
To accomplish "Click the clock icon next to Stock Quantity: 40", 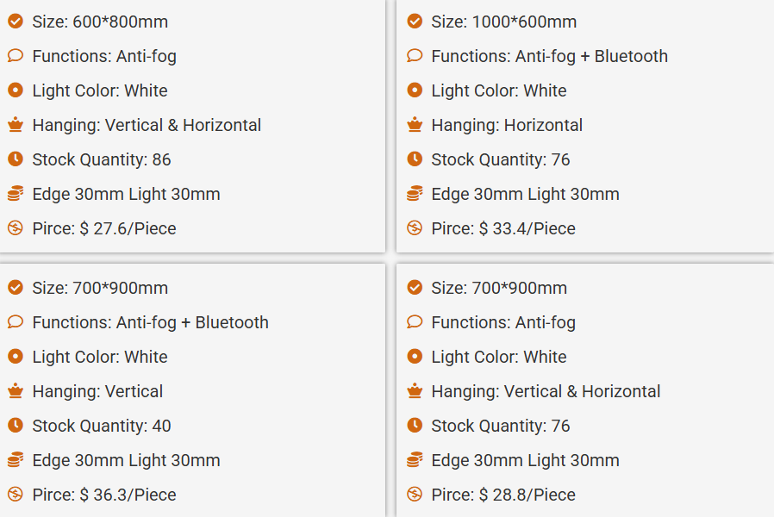I will 16,426.
